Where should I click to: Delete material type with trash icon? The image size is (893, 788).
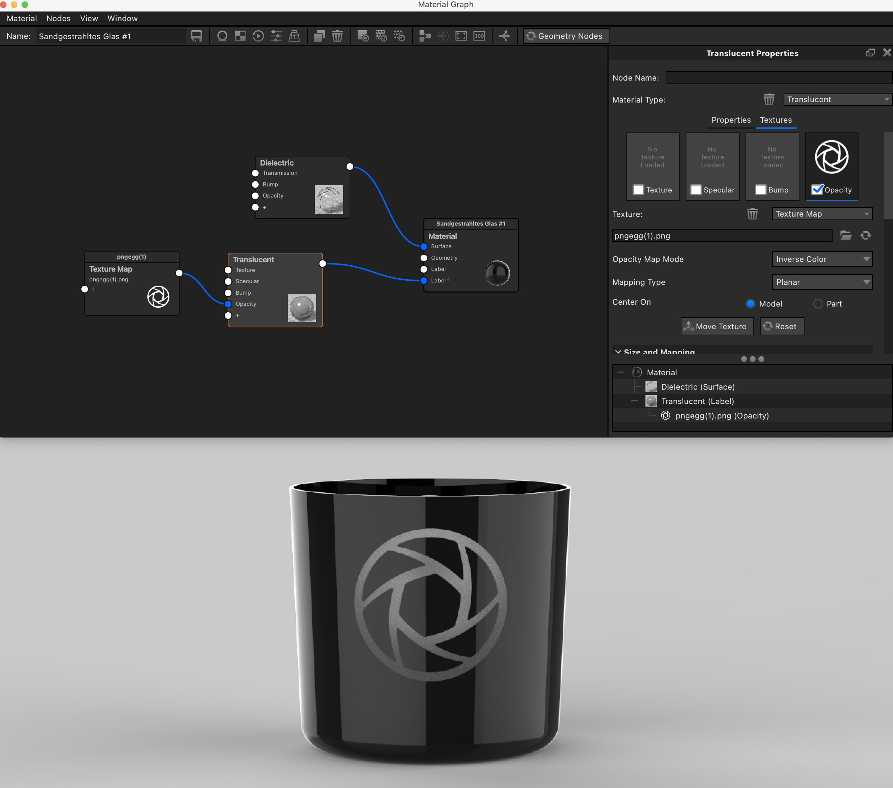[x=769, y=100]
